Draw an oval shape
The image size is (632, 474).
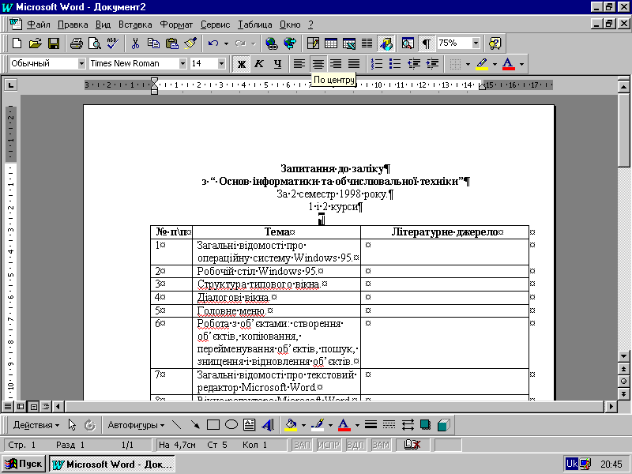[x=231, y=425]
